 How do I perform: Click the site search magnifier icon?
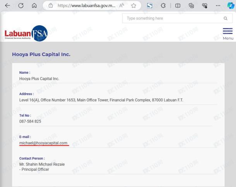[x=225, y=18]
